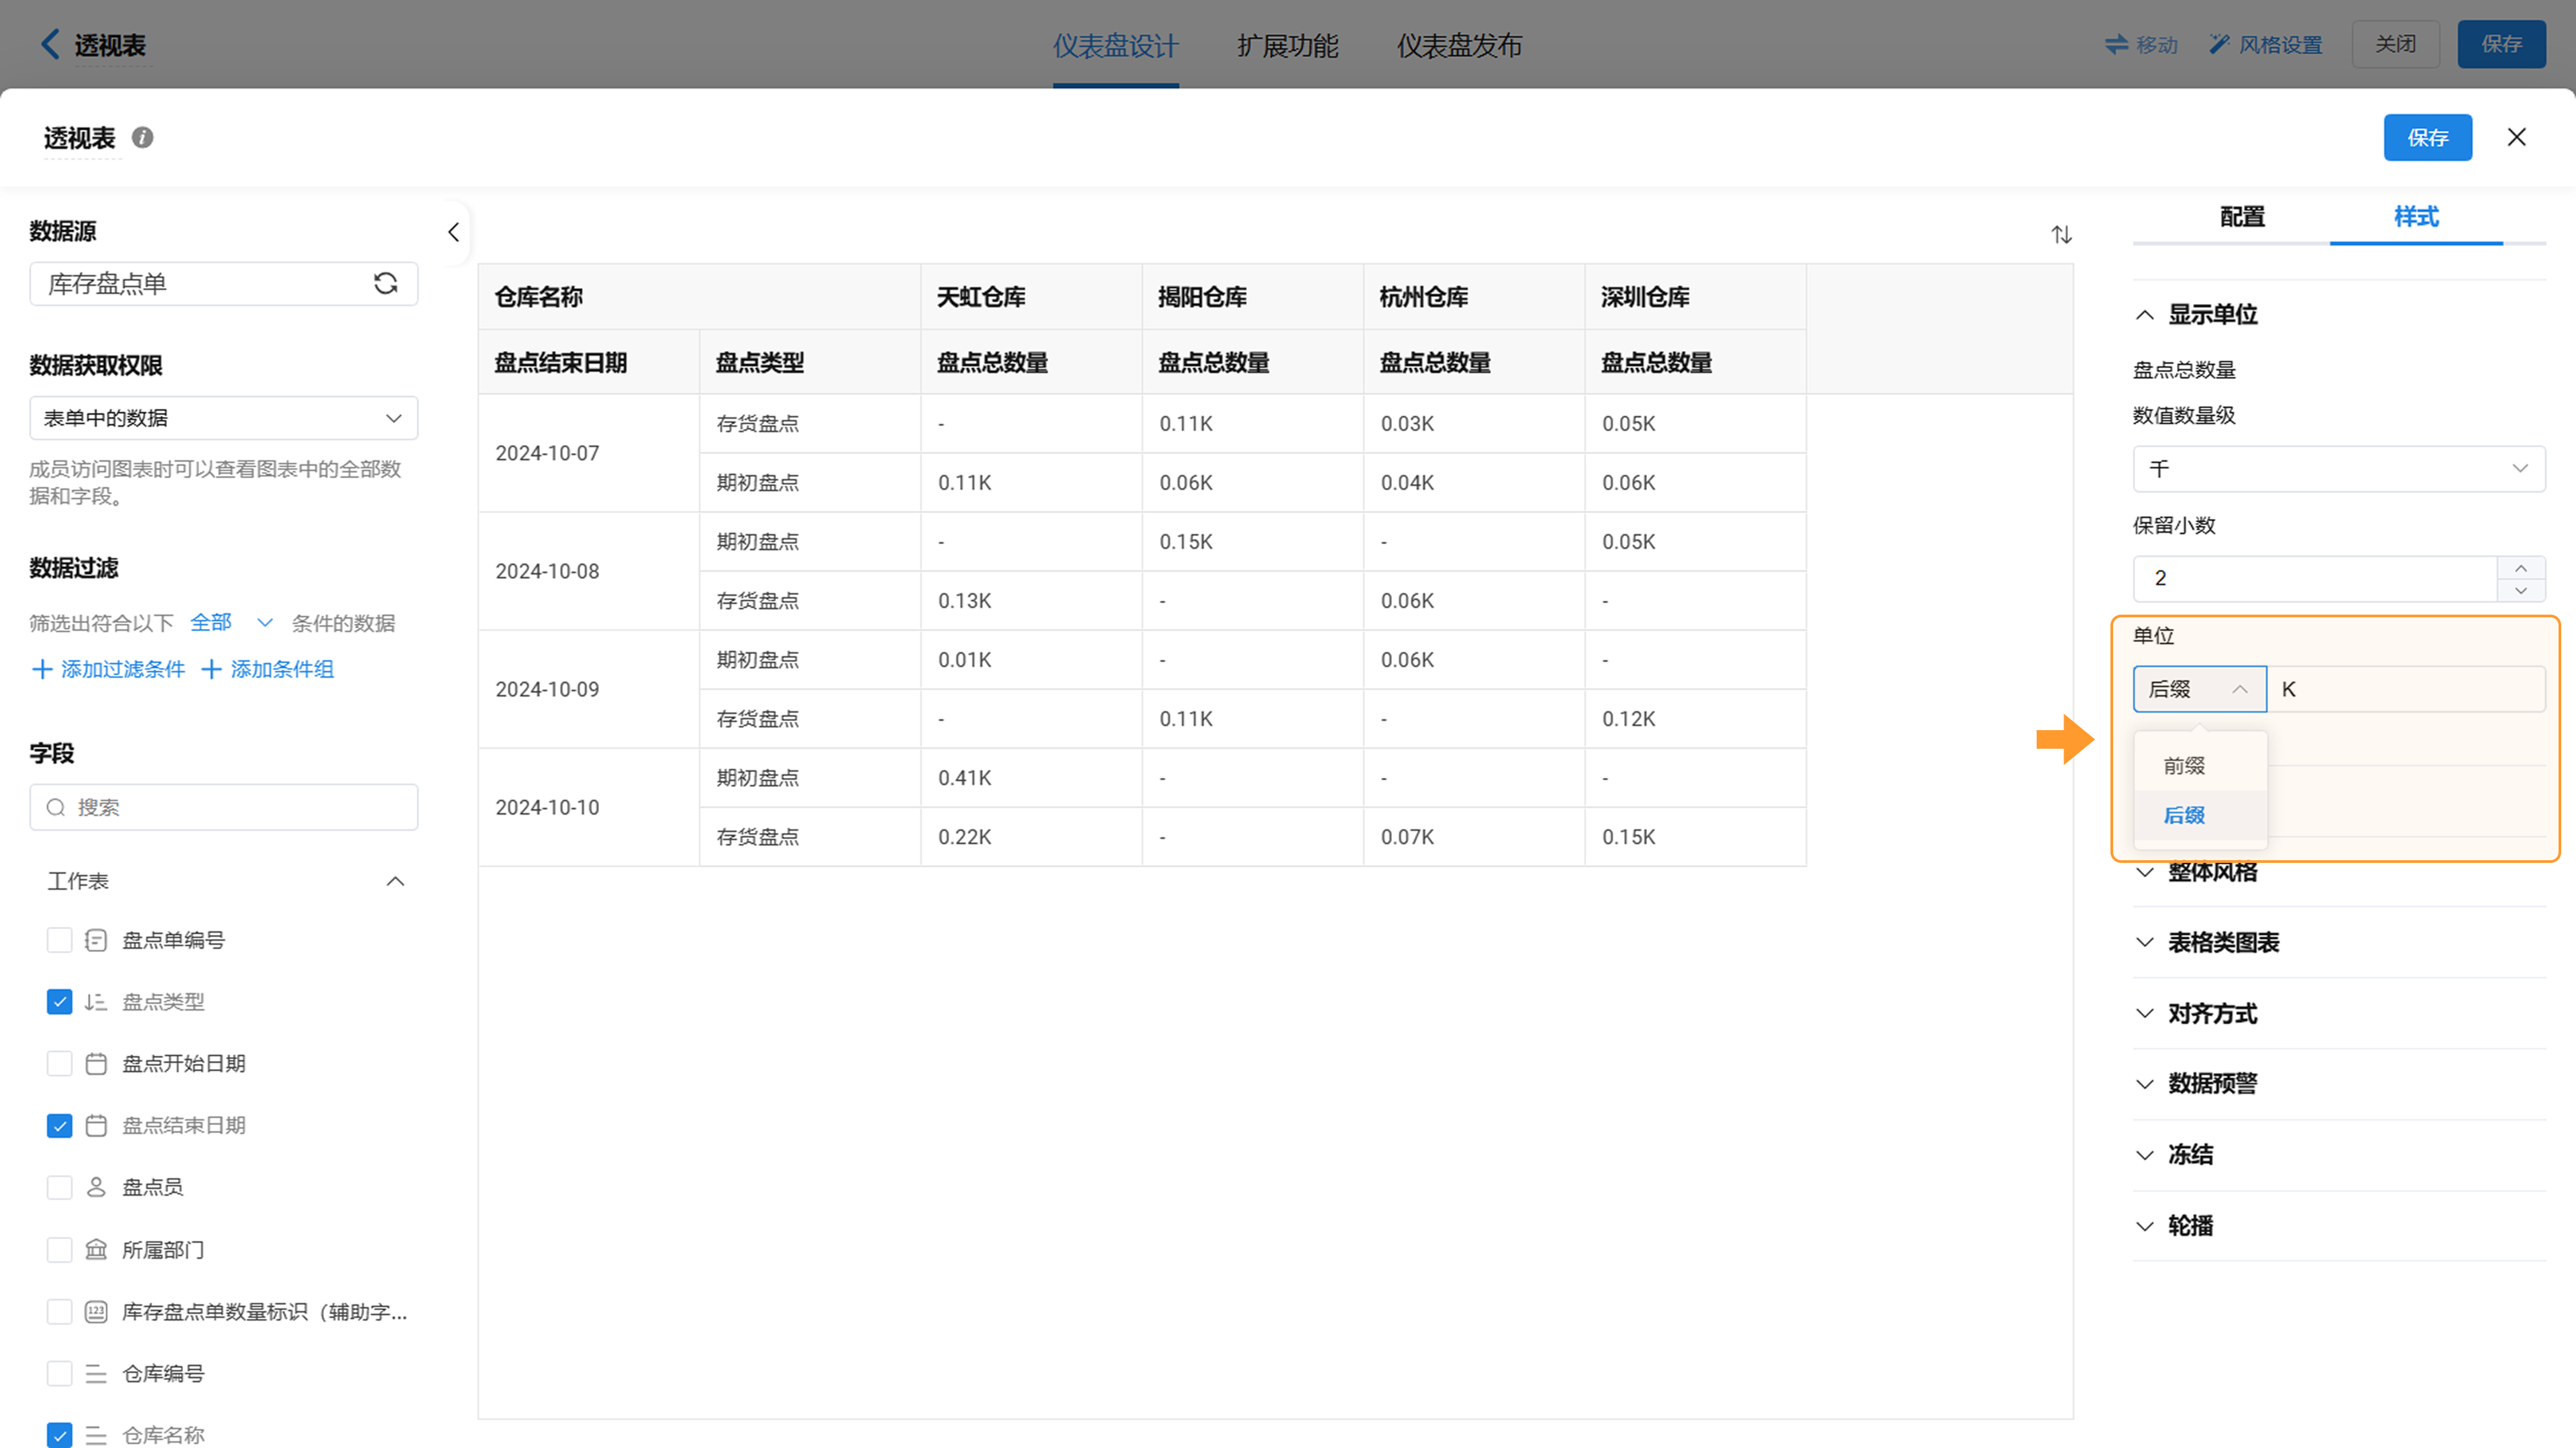Click the back arrow beside 透视表 title
This screenshot has height=1448, width=2576.
tap(50, 44)
